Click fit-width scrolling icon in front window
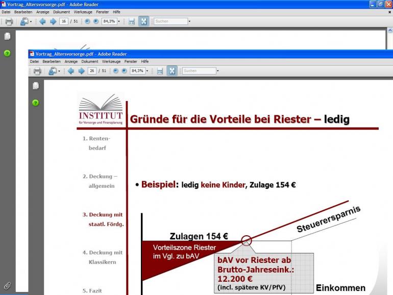The image size is (393, 295). tap(160, 71)
